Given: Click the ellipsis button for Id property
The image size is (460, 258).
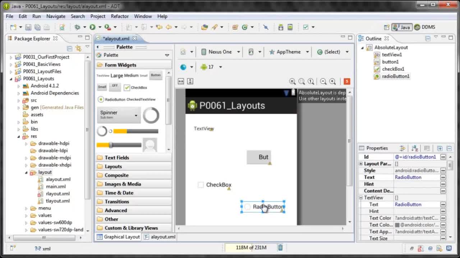Looking at the screenshot, I should click(443, 157).
